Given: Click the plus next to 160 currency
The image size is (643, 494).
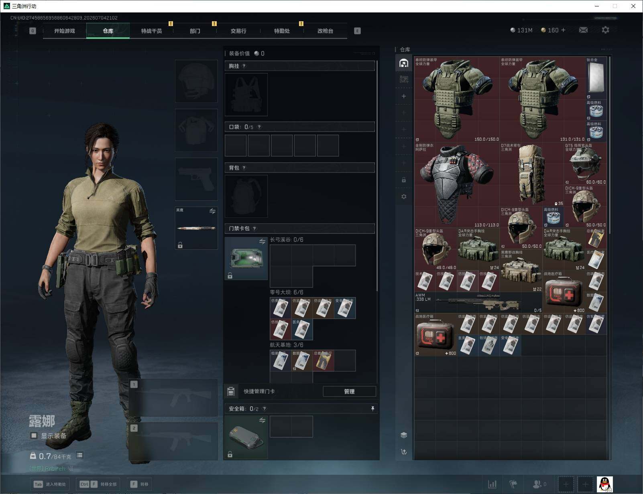Looking at the screenshot, I should [x=563, y=30].
